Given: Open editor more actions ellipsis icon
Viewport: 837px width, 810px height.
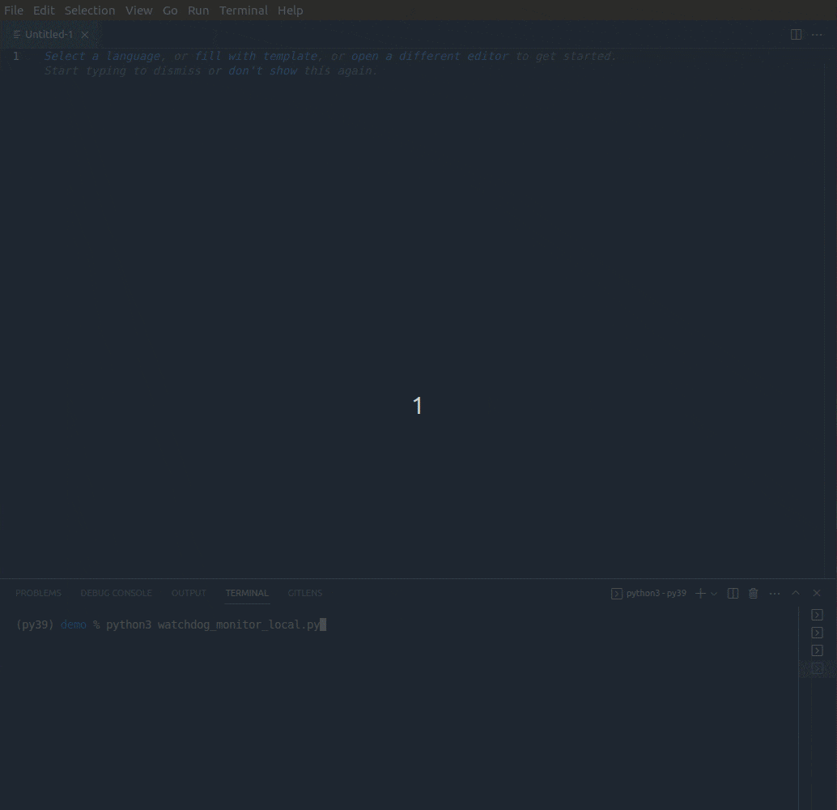Looking at the screenshot, I should (x=816, y=34).
